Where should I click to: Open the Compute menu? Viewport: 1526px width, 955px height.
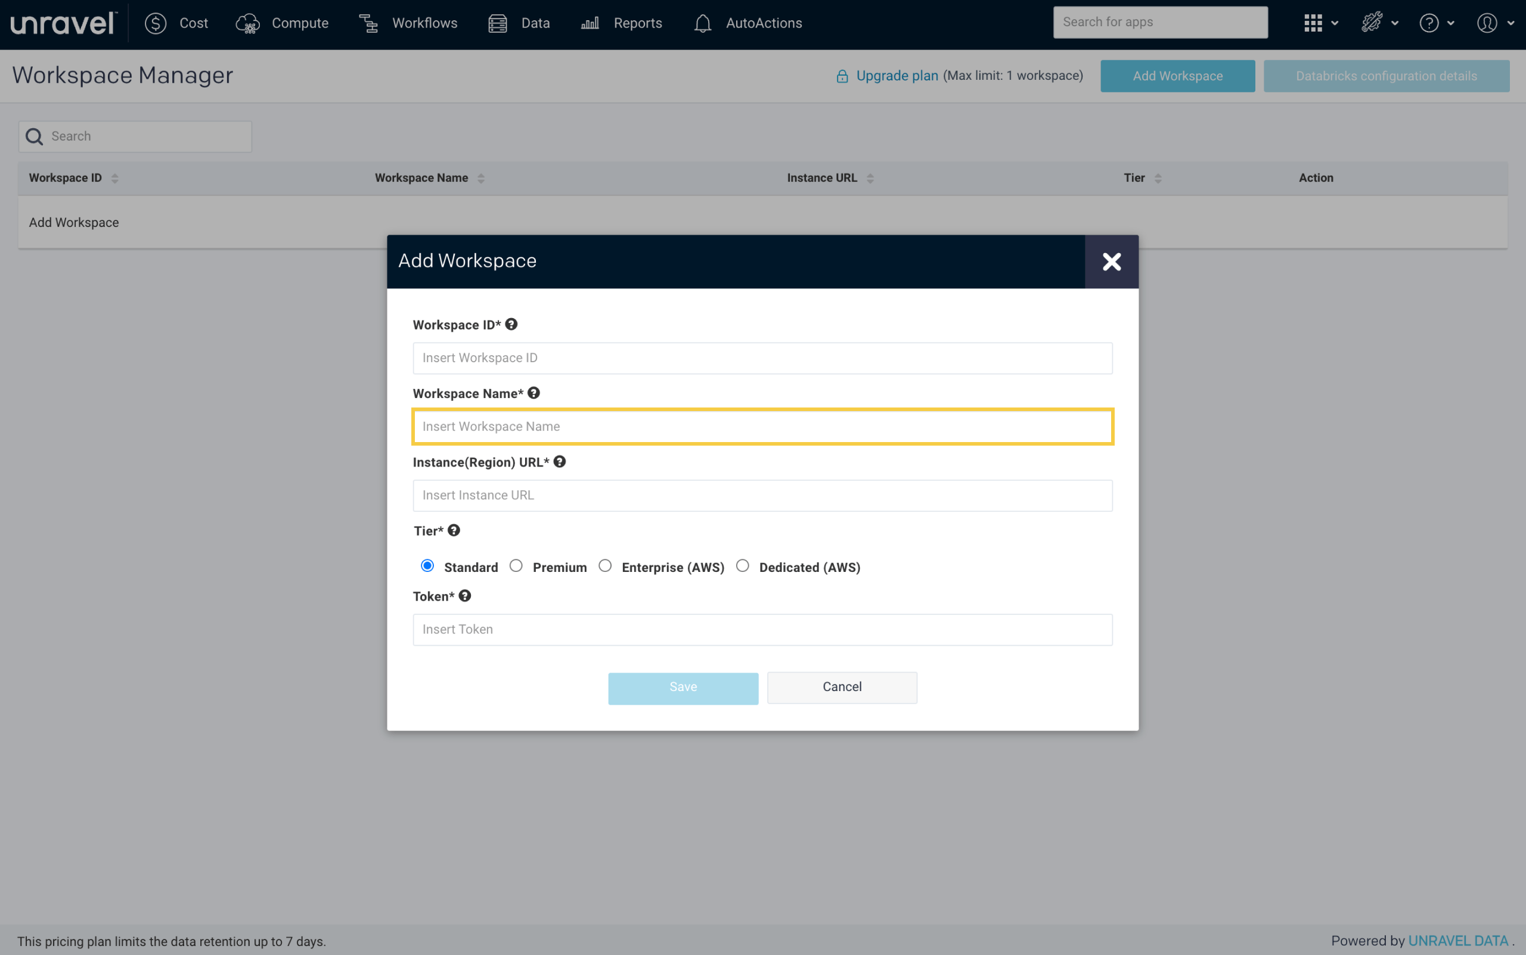tap(300, 23)
